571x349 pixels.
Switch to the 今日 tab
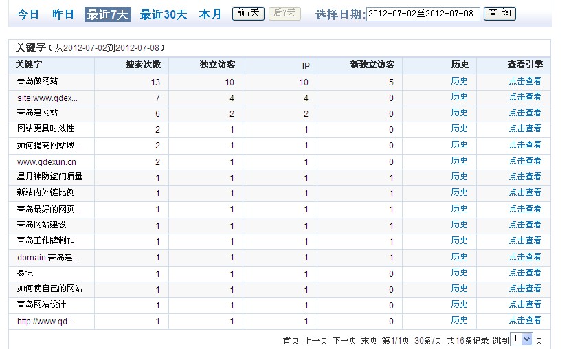point(28,14)
